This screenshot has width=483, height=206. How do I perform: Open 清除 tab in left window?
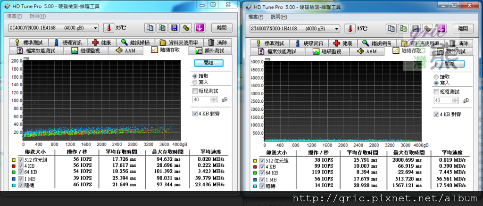click(217, 42)
